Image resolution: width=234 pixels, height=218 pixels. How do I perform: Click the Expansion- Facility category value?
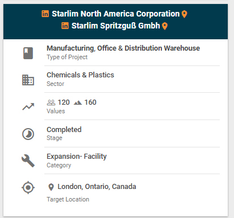(x=77, y=157)
